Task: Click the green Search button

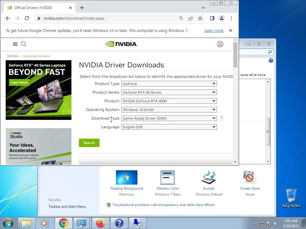Action: 89,143
